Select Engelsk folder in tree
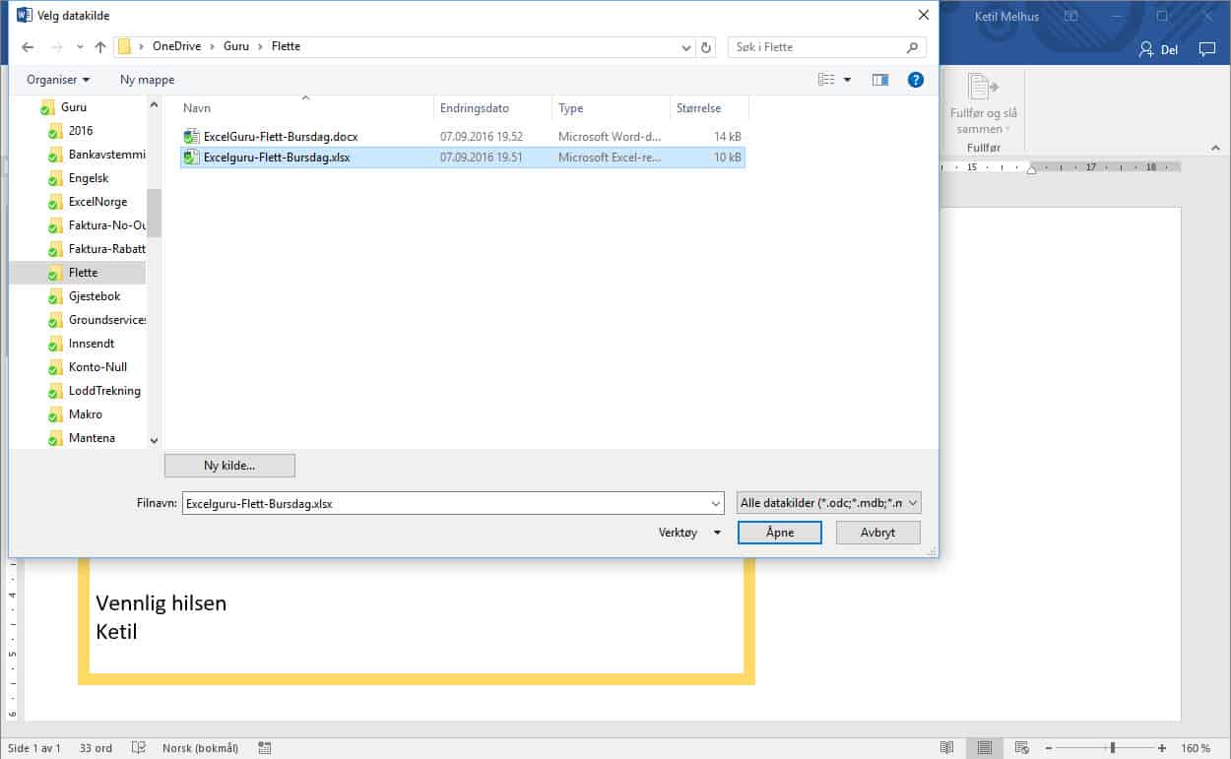Image resolution: width=1231 pixels, height=759 pixels. [89, 178]
